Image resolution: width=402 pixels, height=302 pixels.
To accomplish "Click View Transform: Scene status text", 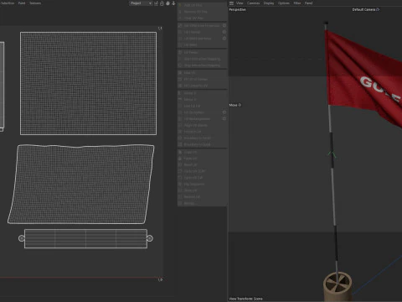I will click(x=245, y=299).
